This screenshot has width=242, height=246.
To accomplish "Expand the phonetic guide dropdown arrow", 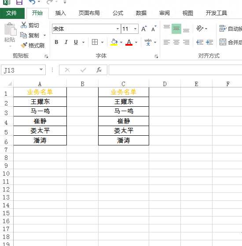I will (x=155, y=42).
